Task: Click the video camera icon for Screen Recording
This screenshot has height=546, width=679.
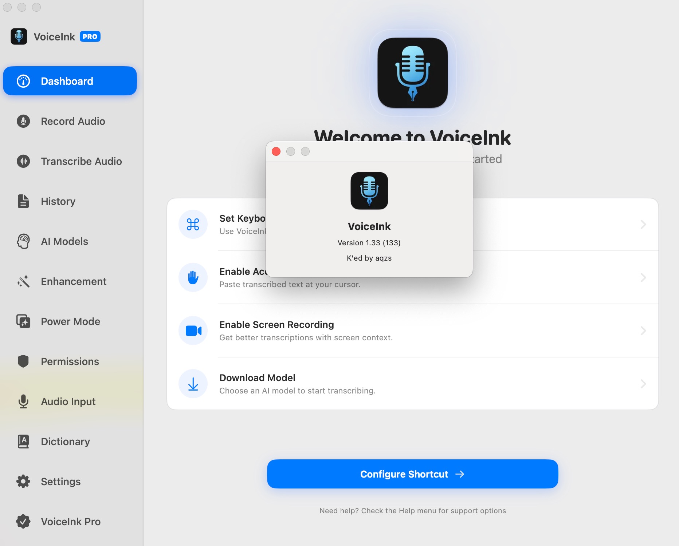Action: (x=193, y=331)
